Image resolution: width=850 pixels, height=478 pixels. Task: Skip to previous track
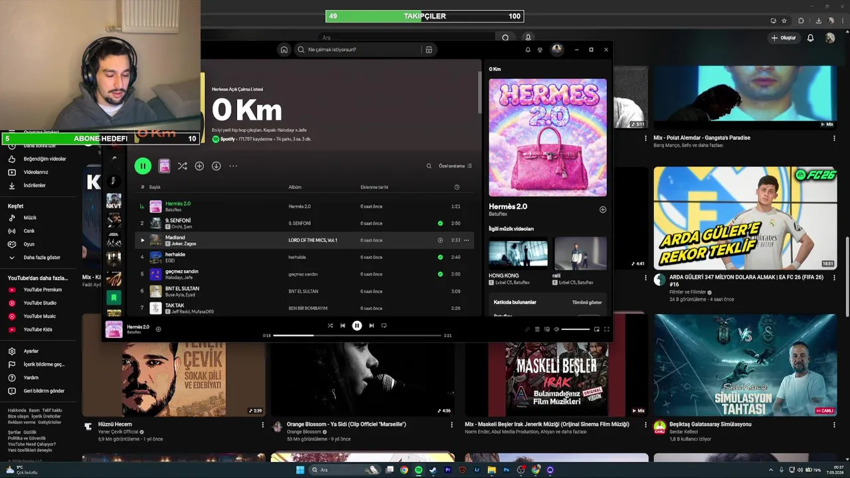click(x=343, y=326)
